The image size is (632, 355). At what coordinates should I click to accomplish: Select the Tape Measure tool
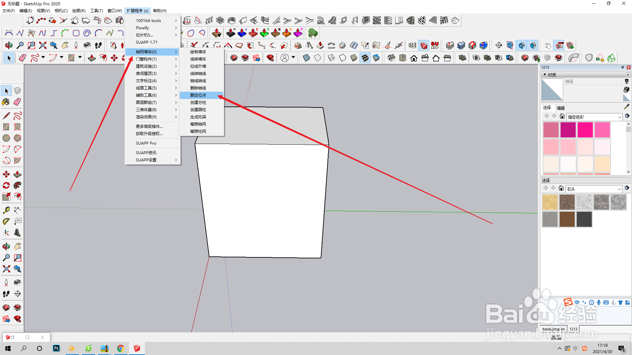[x=6, y=210]
